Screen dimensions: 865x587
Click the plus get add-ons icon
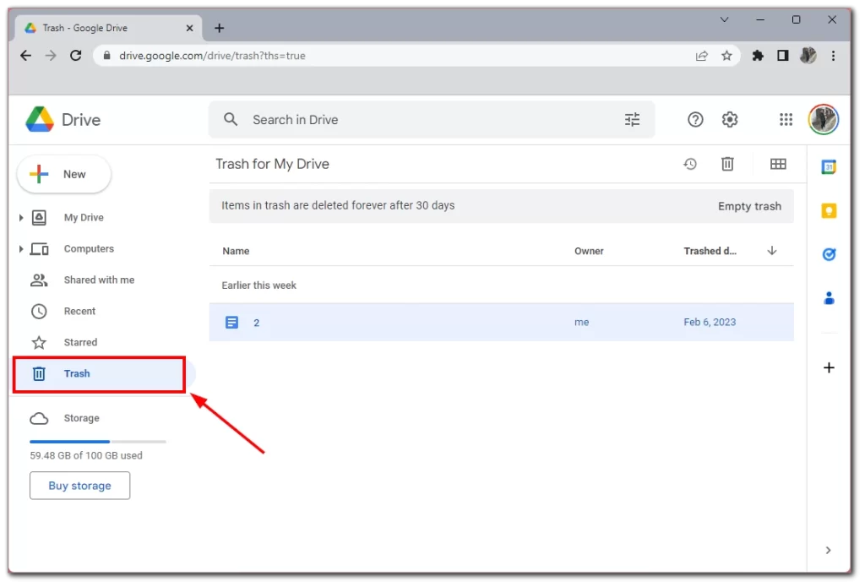tap(829, 368)
